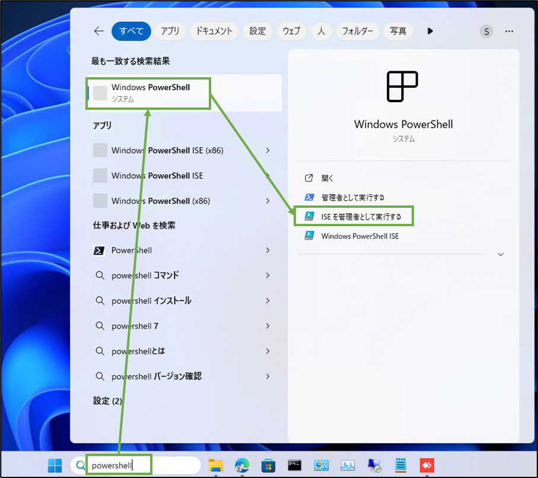Switch to the 人 filter tab
Screen dimensions: 538x478
[321, 31]
